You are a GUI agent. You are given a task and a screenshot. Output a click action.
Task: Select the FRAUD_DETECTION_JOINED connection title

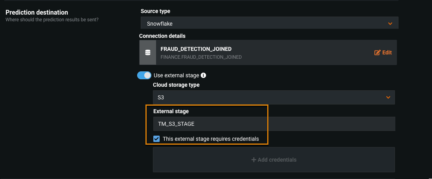click(196, 49)
